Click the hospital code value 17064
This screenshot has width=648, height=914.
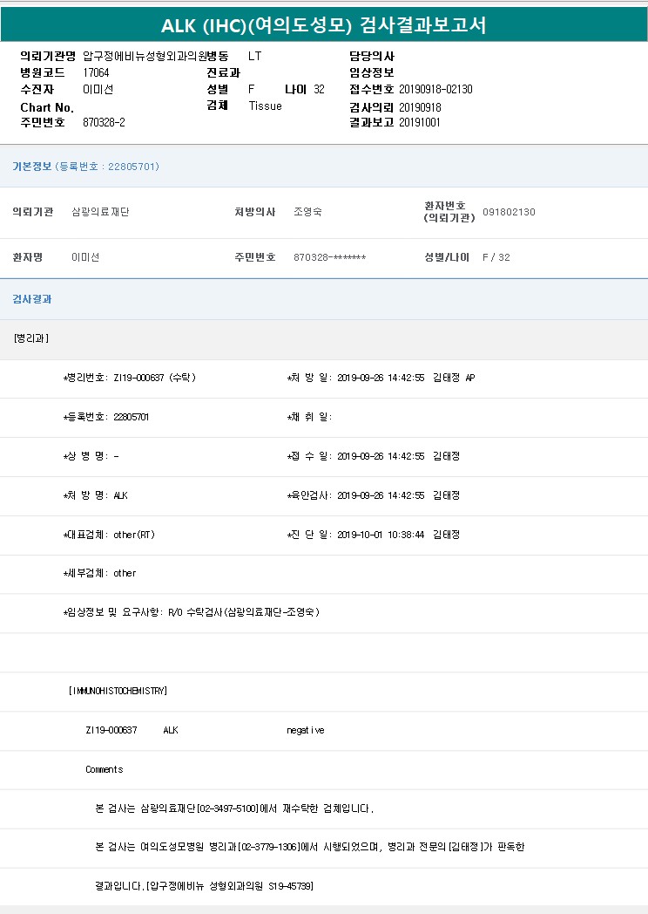click(96, 72)
